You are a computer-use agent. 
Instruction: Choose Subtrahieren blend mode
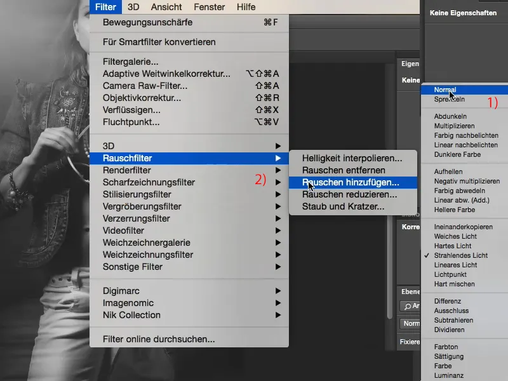[464, 321]
